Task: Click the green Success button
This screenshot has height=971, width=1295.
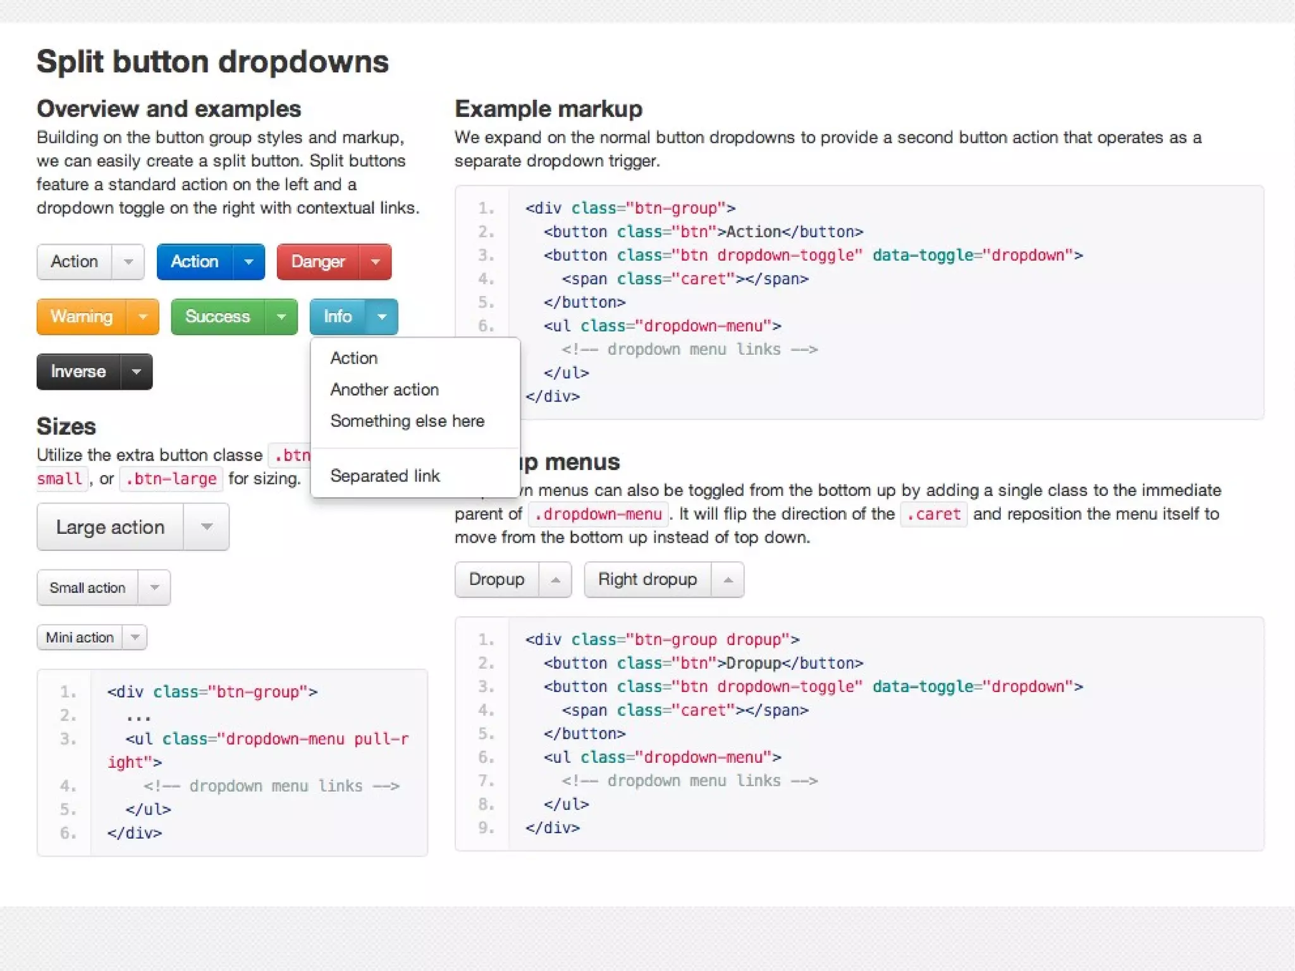Action: [218, 316]
